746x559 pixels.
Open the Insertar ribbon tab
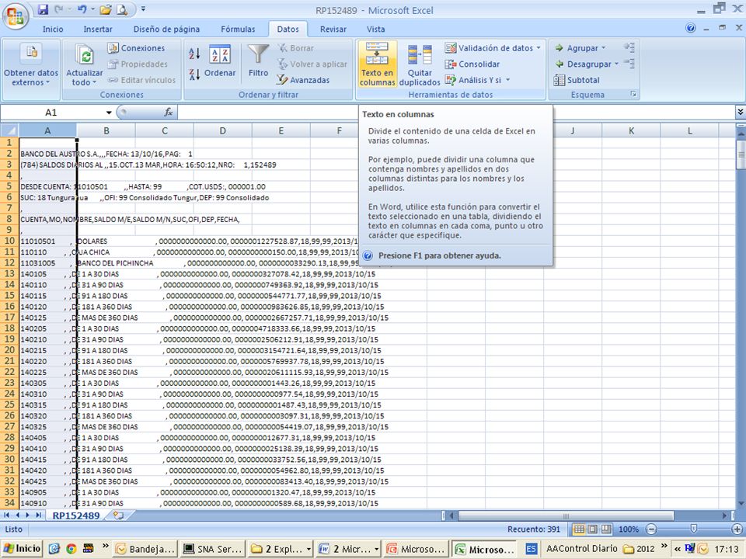click(98, 29)
